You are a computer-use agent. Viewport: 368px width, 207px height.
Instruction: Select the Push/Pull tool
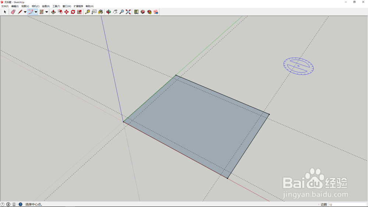tap(53, 12)
